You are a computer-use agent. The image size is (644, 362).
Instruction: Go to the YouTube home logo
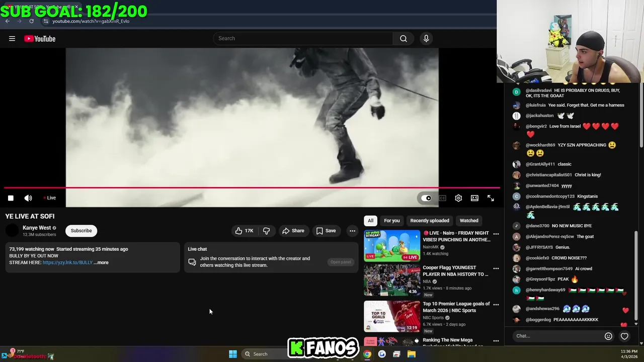point(40,39)
